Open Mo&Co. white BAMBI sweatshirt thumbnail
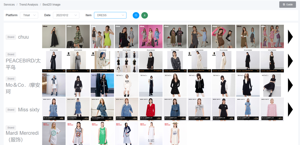 [126, 85]
